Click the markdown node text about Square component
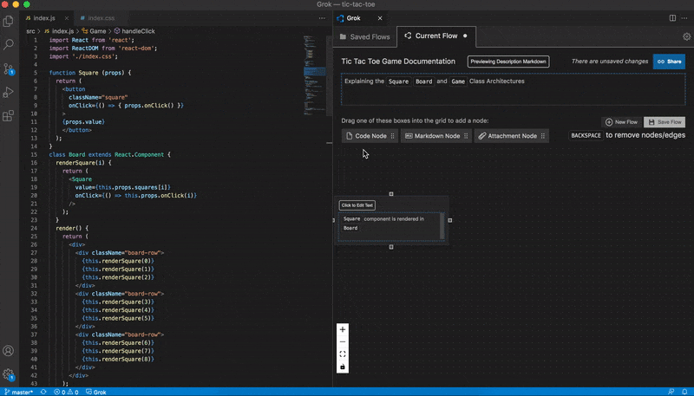Screen dimensions: 694x396 click(383, 224)
